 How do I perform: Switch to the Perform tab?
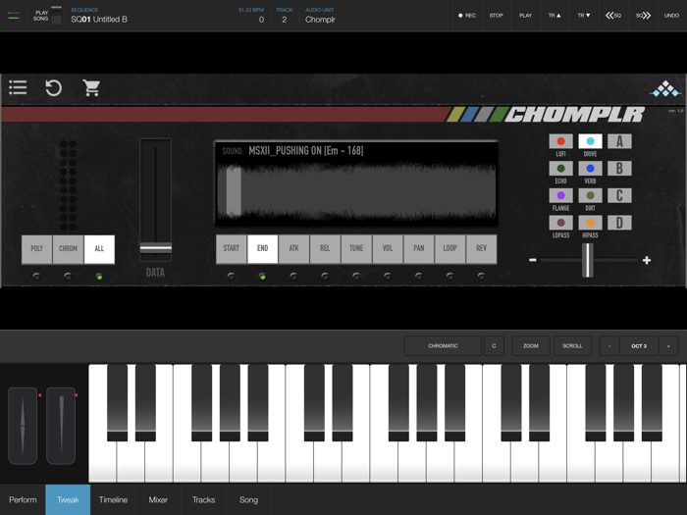23,499
